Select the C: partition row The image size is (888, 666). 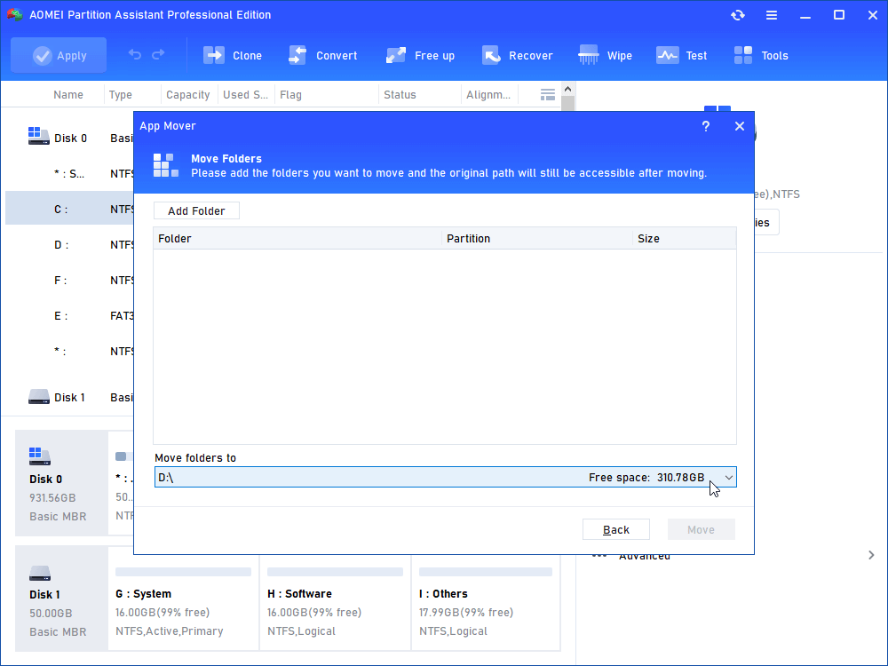tap(69, 210)
